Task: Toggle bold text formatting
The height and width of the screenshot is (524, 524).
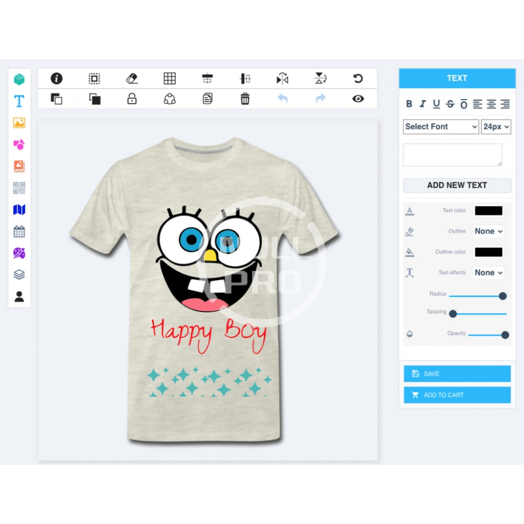Action: click(x=409, y=104)
